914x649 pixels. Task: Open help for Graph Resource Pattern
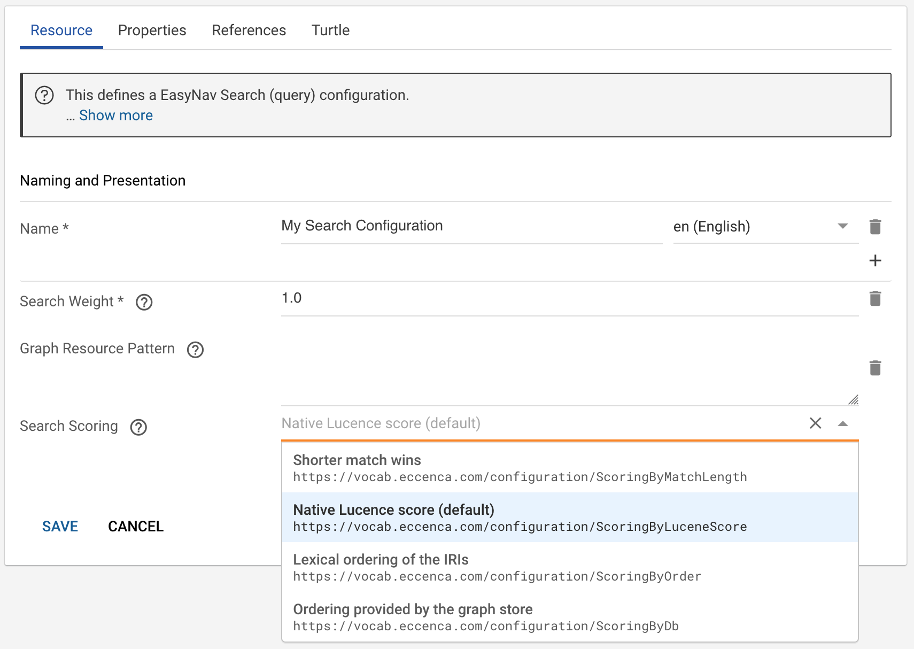(x=196, y=350)
